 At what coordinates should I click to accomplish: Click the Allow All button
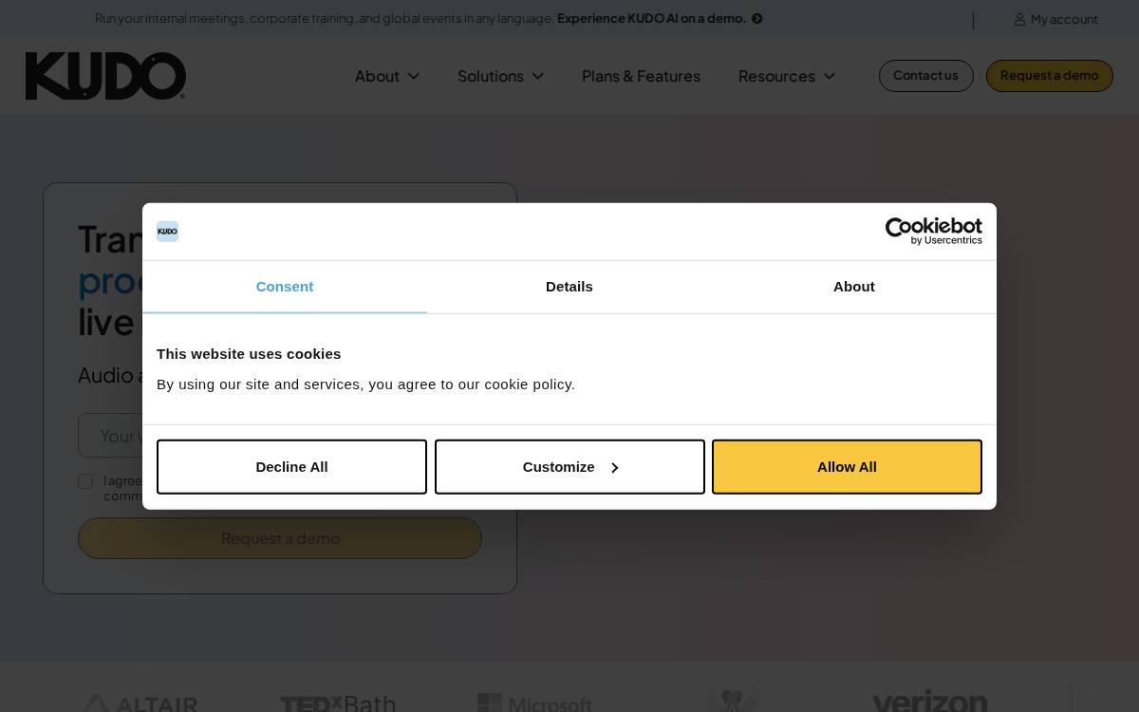pos(847,467)
